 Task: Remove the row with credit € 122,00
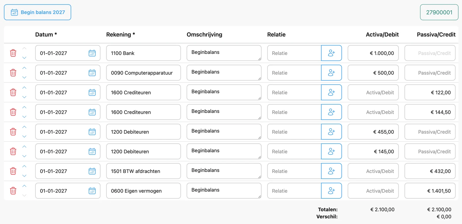(13, 92)
